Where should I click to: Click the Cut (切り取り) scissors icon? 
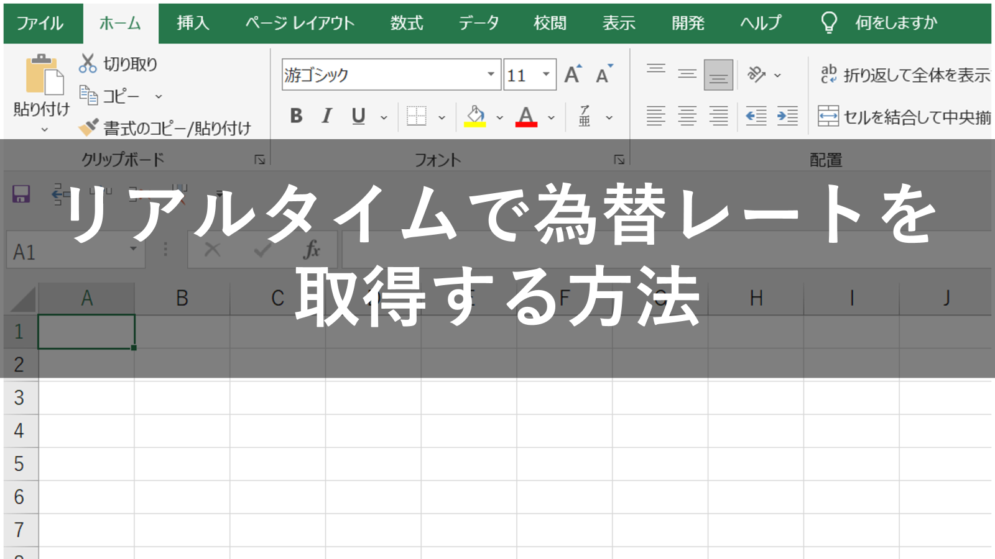click(88, 63)
